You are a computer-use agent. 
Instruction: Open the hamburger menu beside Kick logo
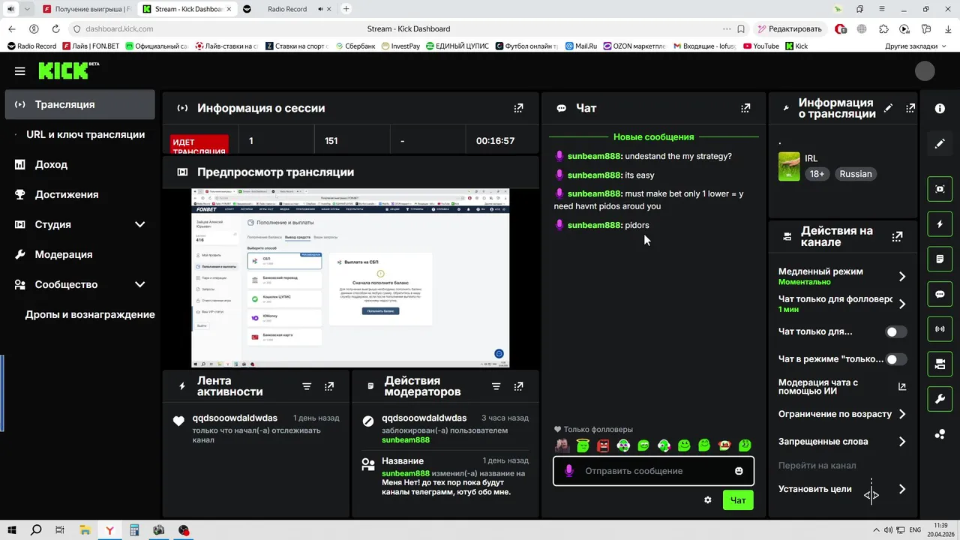pyautogui.click(x=20, y=71)
